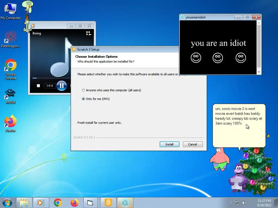Click the youareanidiot vertical scrollbar thumb

[x=259, y=46]
